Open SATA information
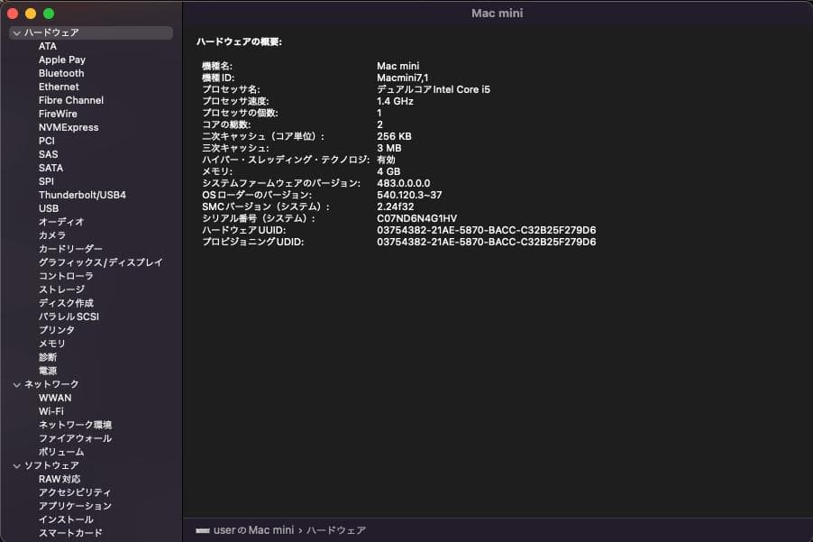Screen dimensions: 813x542 coord(50,168)
